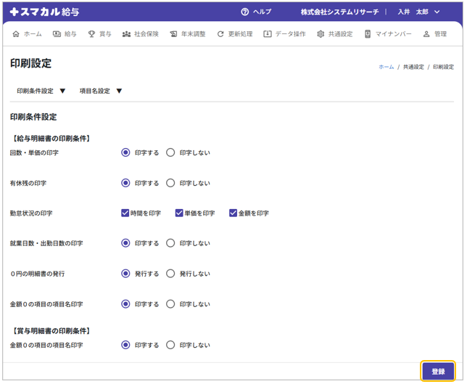Screen dimensions: 467x384
Task: Select 印字しない for 有休残の印字
Action: pos(170,183)
